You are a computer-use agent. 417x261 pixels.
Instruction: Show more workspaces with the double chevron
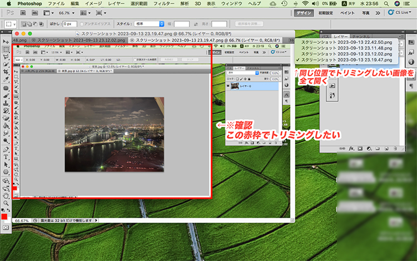point(378,13)
